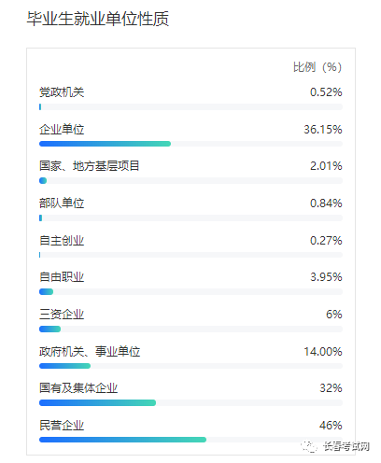Click the 毕业生就业单位性质 heading
381x463 pixels.
click(x=98, y=19)
